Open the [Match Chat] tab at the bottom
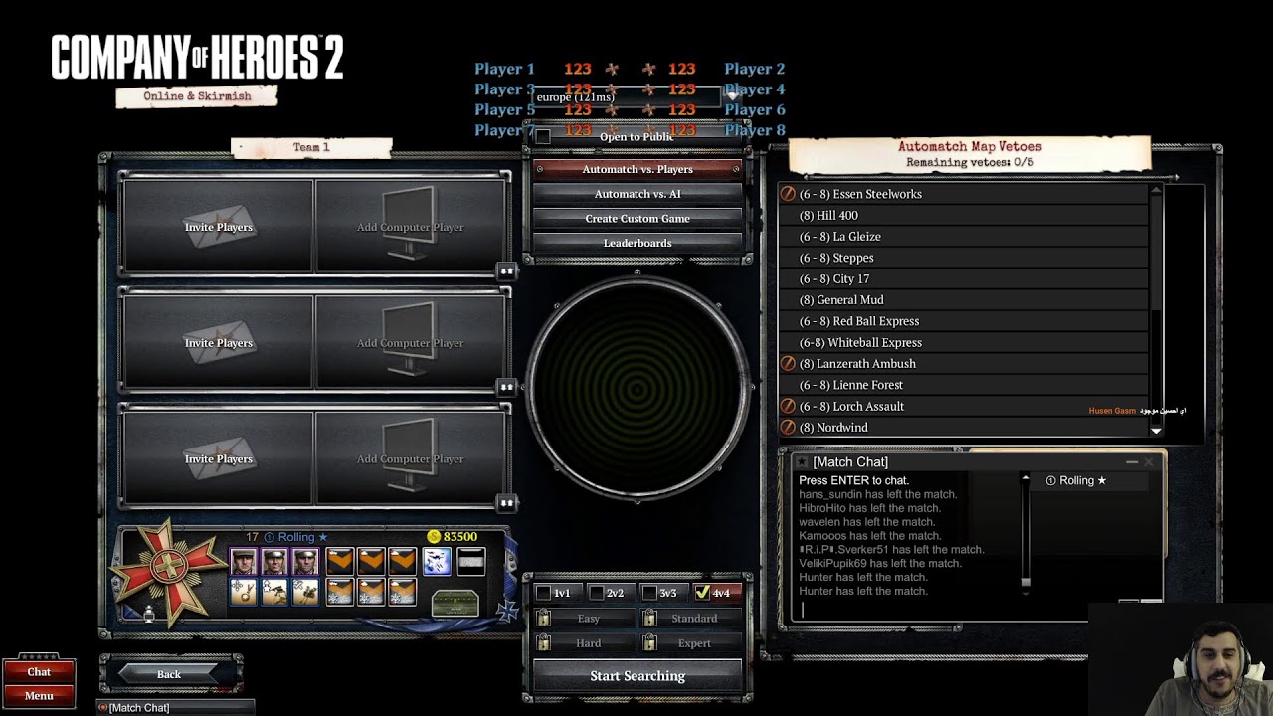Screen dimensions: 1273x716 pos(176,708)
